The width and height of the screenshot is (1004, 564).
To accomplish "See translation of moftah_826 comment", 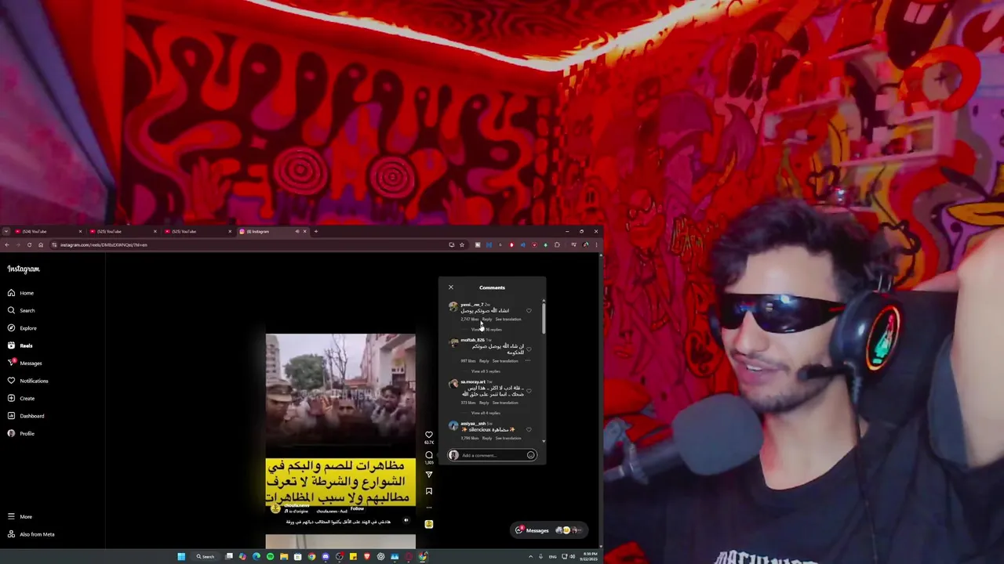I will tap(506, 361).
